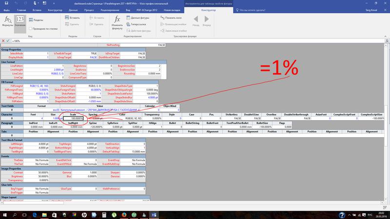390x219 pixels.
Task: Click the vertical scrollbar down arrow
Action: [386, 199]
